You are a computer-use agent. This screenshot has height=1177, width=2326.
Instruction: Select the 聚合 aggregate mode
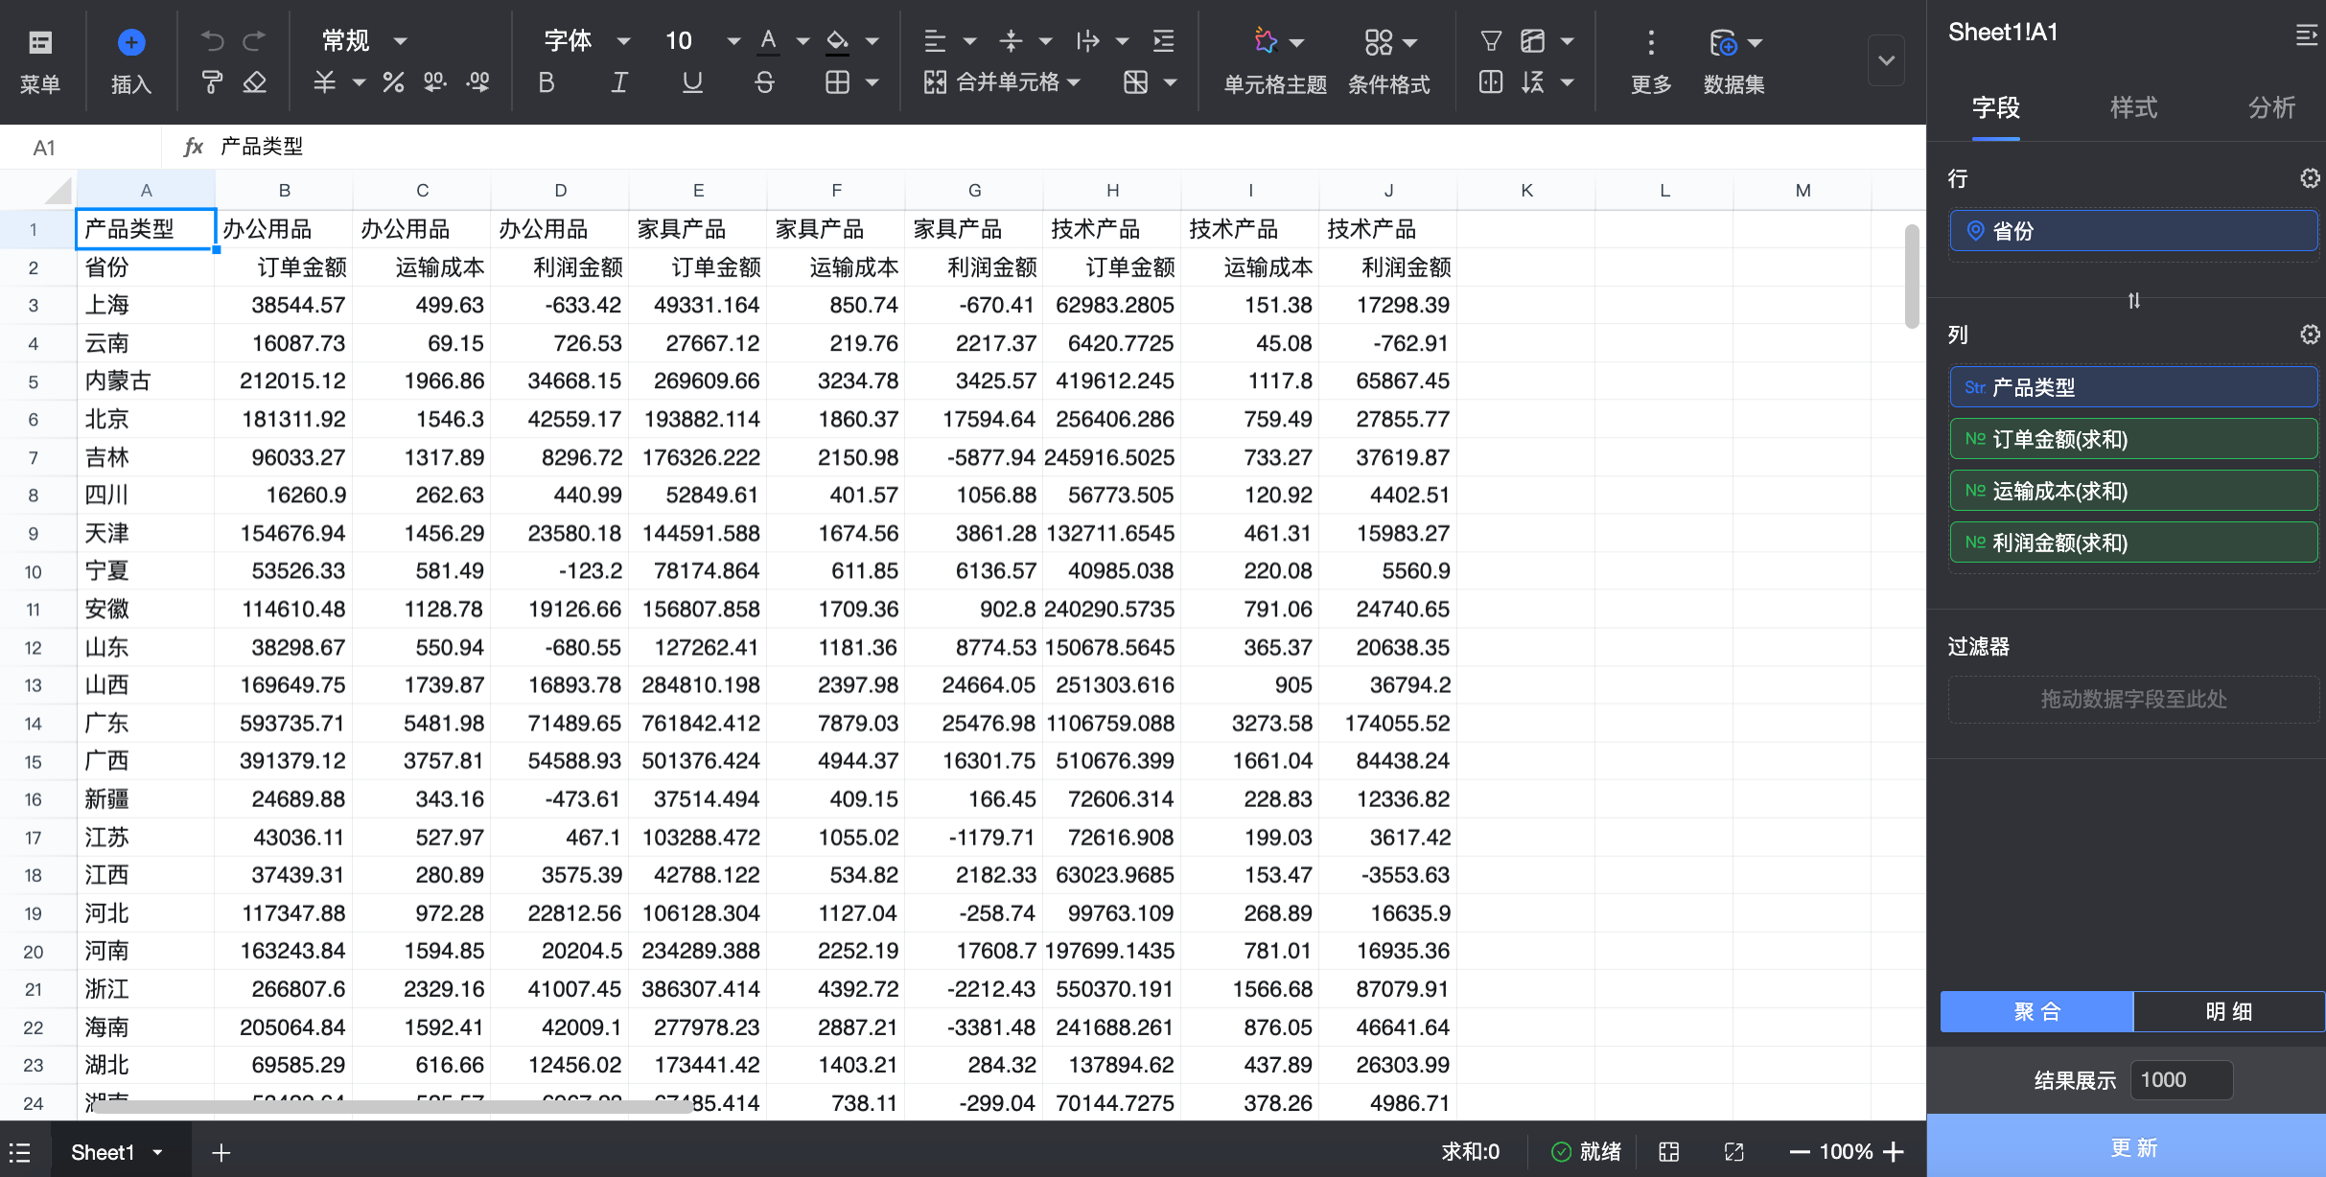(x=2036, y=1011)
